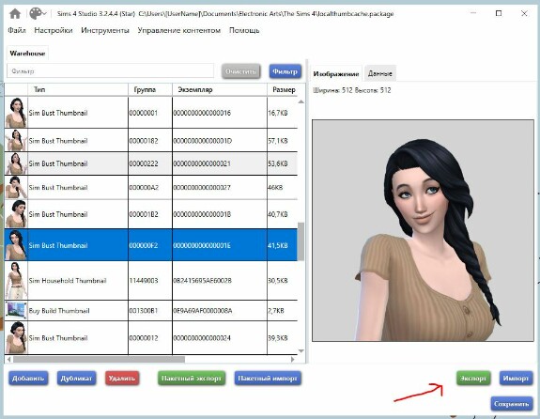
Task: Open the palette theme picker icon
Action: 38,14
